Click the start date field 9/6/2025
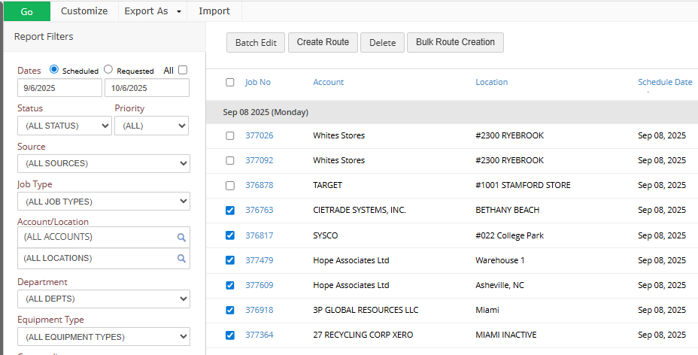This screenshot has width=698, height=355. (59, 88)
